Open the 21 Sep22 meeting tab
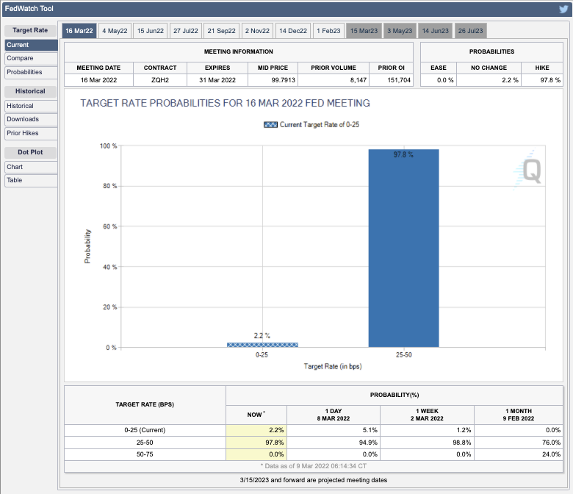This screenshot has height=494, width=573. point(221,31)
